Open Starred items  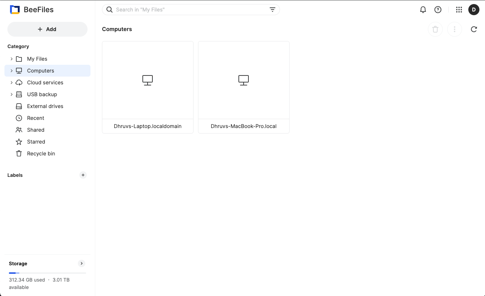47,142
